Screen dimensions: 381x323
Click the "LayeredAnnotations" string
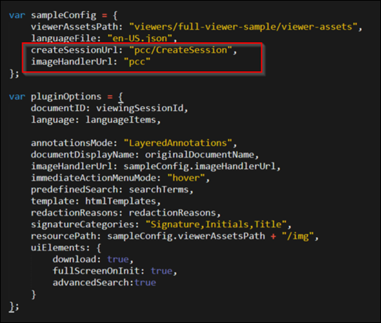click(x=178, y=143)
